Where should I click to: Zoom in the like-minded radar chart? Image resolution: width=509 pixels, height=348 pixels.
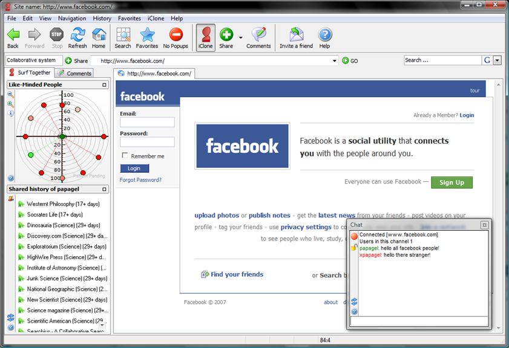11,104
